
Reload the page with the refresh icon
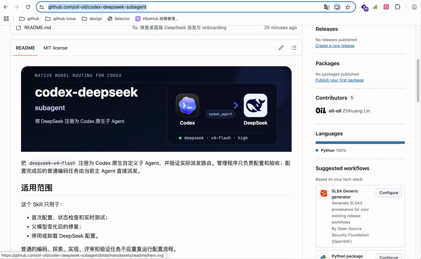point(28,7)
